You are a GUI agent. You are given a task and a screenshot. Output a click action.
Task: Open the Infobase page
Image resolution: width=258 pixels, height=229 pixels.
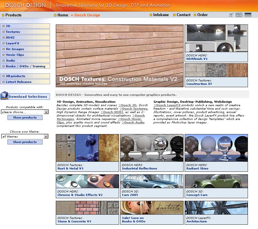(161, 15)
